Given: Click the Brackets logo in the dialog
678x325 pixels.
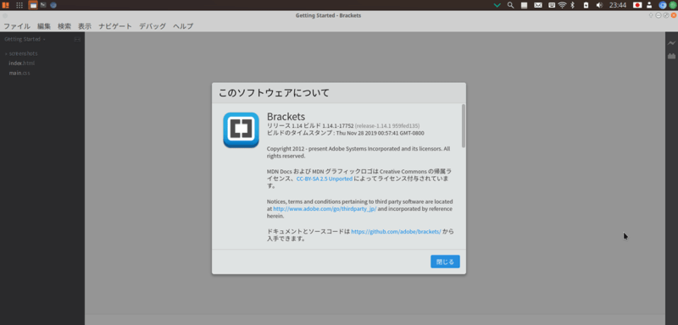Looking at the screenshot, I should pos(241,129).
